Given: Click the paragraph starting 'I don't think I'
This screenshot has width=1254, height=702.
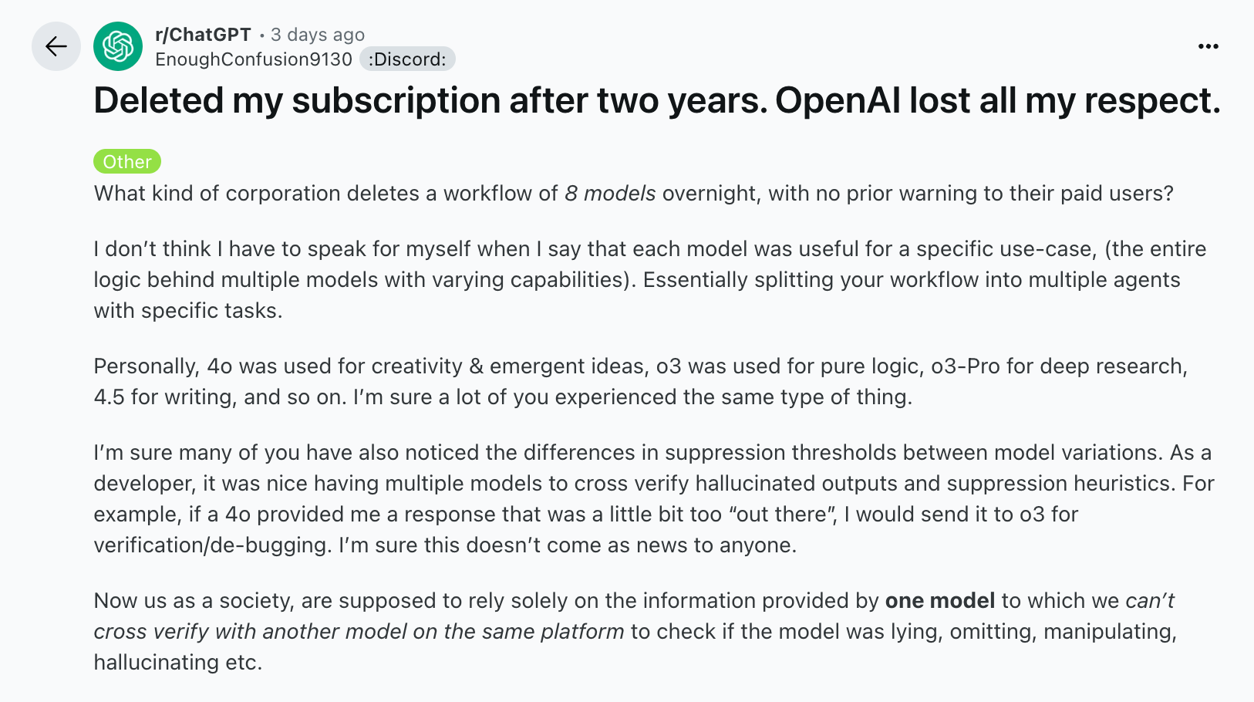Looking at the screenshot, I should (650, 279).
